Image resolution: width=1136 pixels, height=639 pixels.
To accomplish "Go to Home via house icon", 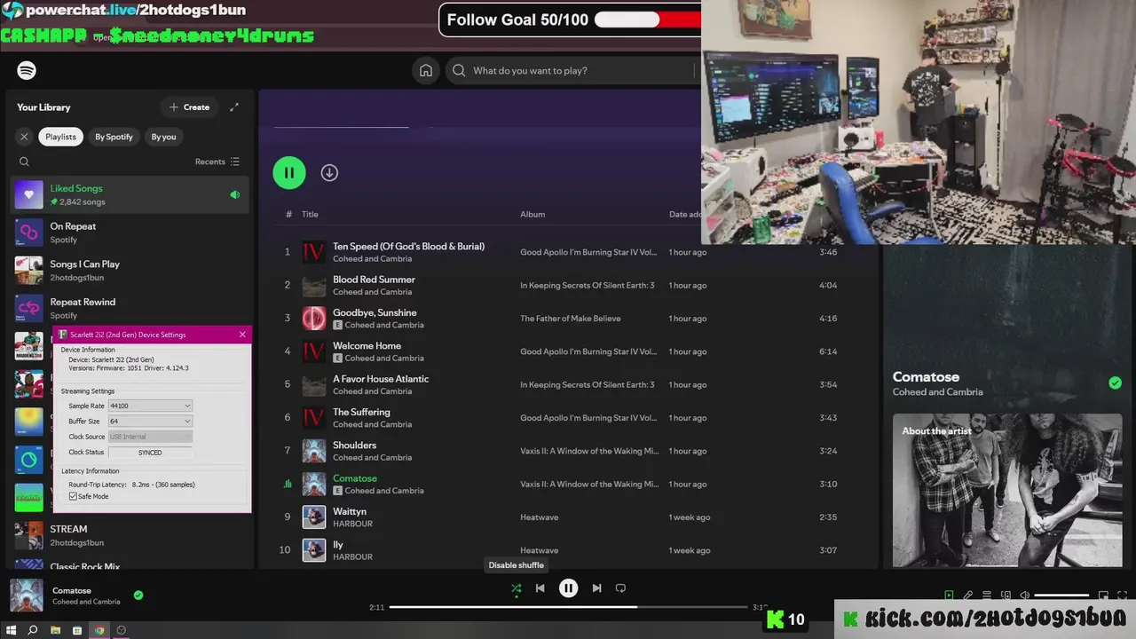I will click(x=426, y=70).
